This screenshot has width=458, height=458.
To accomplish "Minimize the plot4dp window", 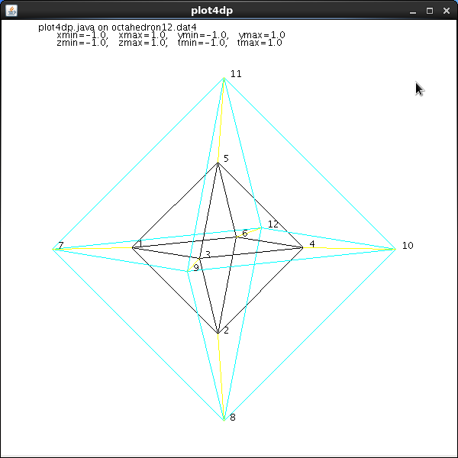I will [413, 11].
